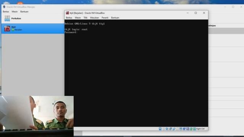
Task: Minimize the VirtualBox Manager window
Action: click(225, 7)
